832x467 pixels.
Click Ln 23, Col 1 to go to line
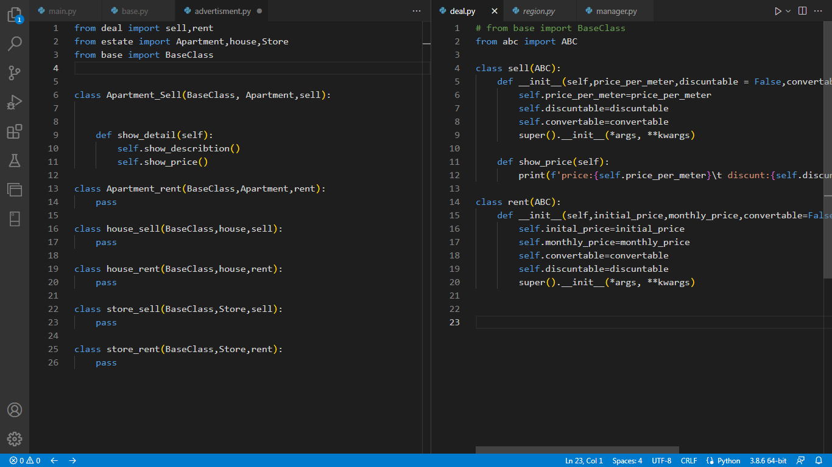pyautogui.click(x=583, y=460)
